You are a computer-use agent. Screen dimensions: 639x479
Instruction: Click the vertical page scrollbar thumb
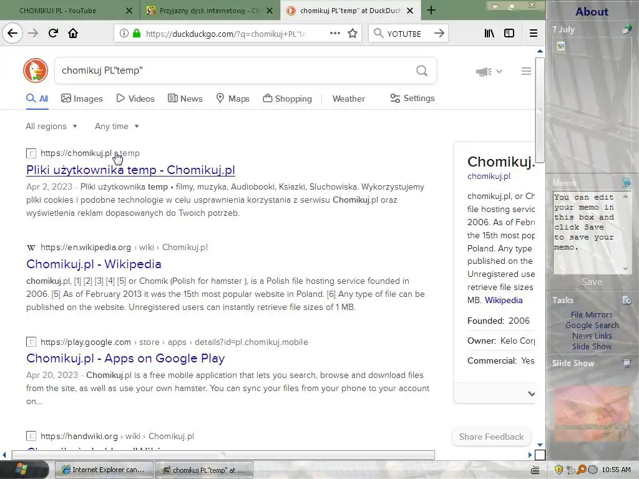(540, 110)
